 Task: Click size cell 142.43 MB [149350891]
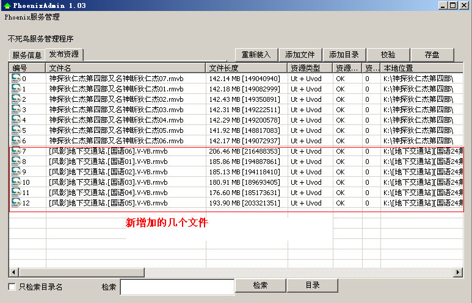click(244, 99)
